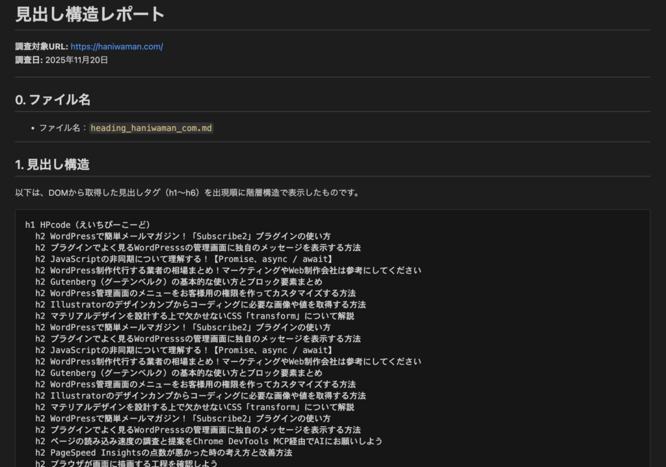Click the 調査日 label text
Screen dimensions: 666x467
click(x=29, y=60)
